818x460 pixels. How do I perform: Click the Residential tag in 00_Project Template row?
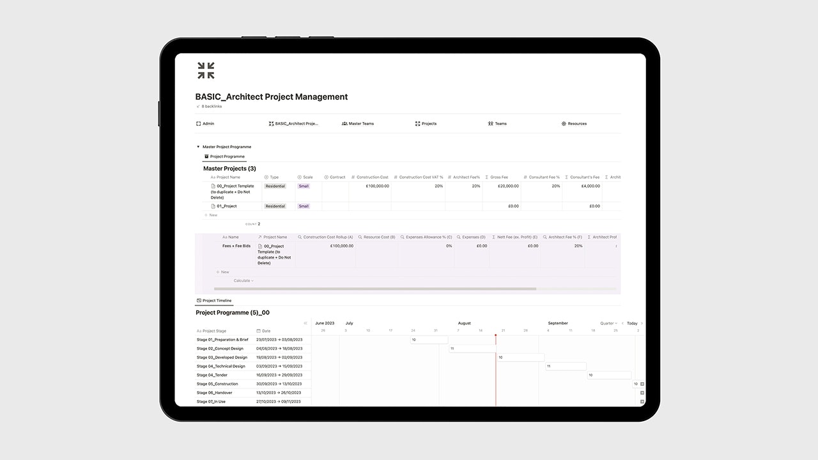(x=275, y=186)
